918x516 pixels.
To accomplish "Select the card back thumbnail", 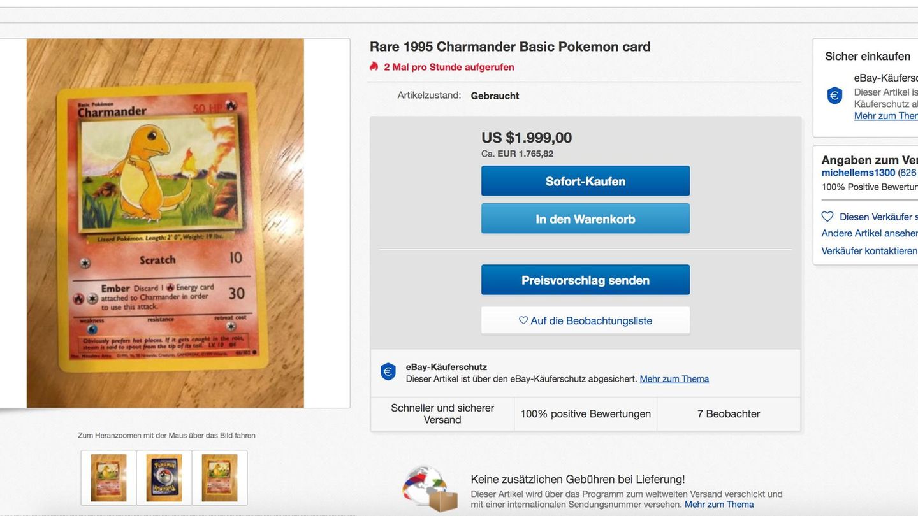I will [x=164, y=478].
